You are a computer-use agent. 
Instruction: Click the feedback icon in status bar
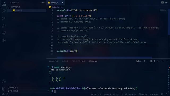[x=162, y=94]
